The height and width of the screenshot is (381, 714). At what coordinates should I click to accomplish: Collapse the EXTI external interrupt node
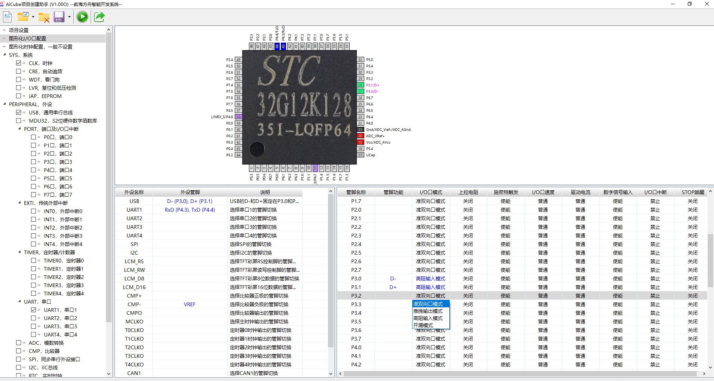[20, 203]
